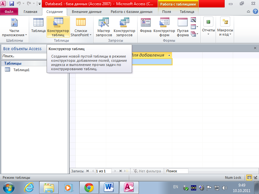The width and height of the screenshot is (259, 194).
Task: Launch the form wizard small icon
Action: (x=193, y=20)
